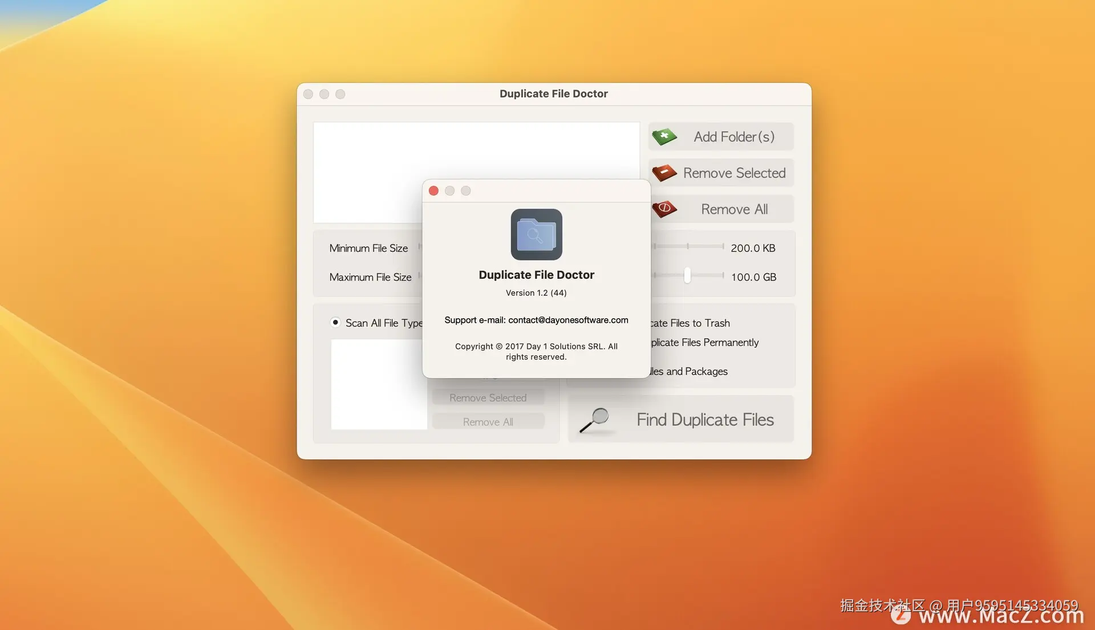
Task: Select the Scan All File Types radio button
Action: pos(335,323)
